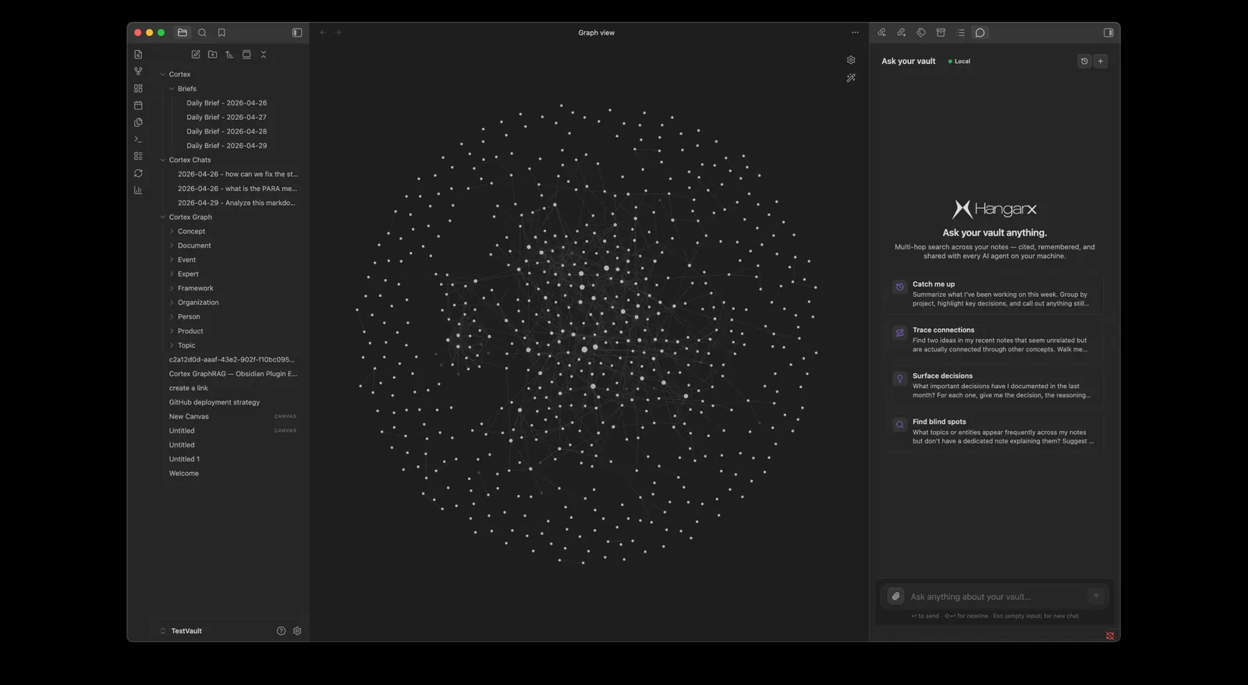Open the quick switcher ribbon icon
Screen dimensions: 1248x685
[138, 55]
